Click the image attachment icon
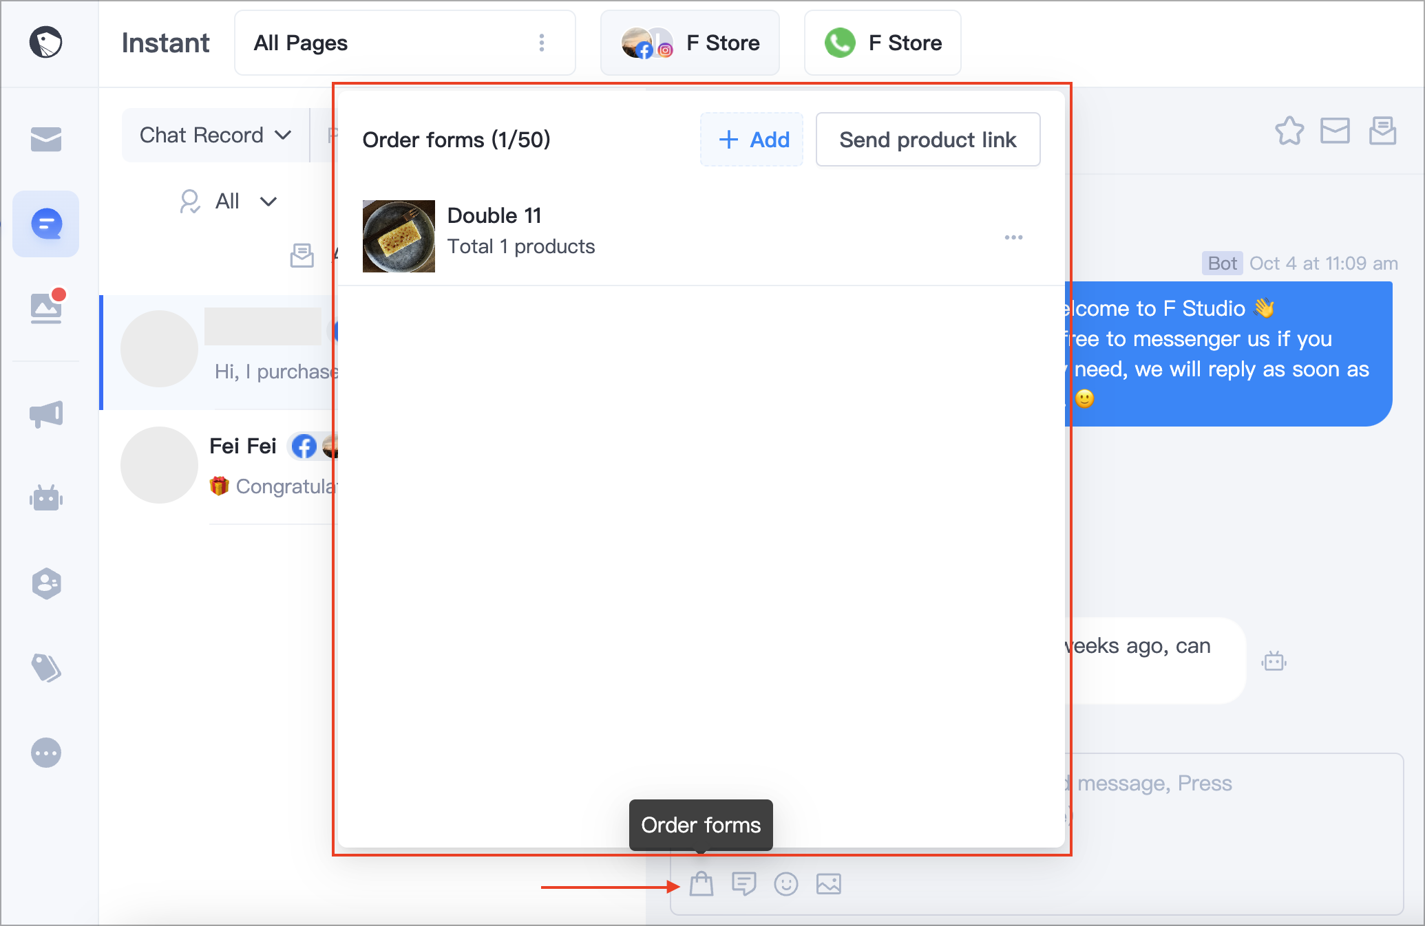The width and height of the screenshot is (1425, 926). click(829, 884)
